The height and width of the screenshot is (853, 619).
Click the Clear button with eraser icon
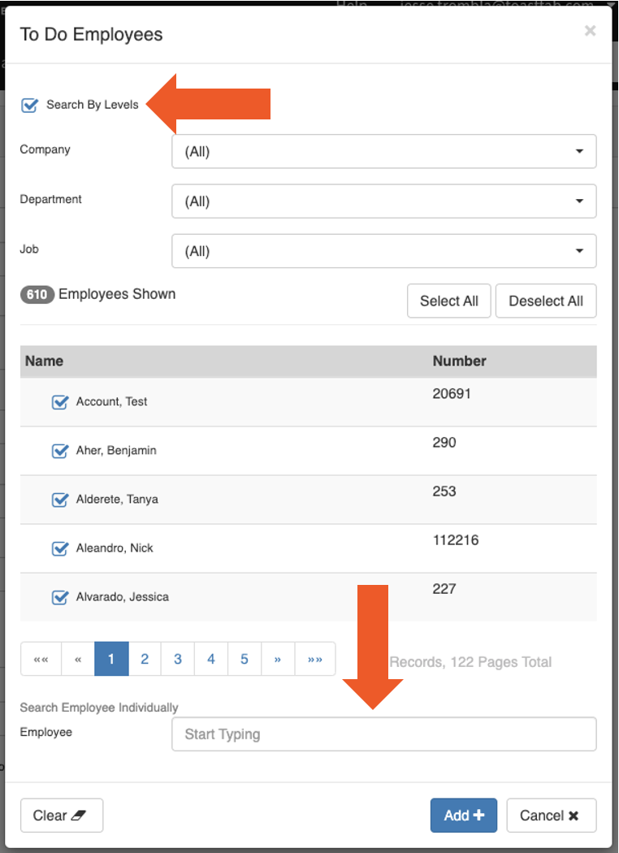coord(61,816)
